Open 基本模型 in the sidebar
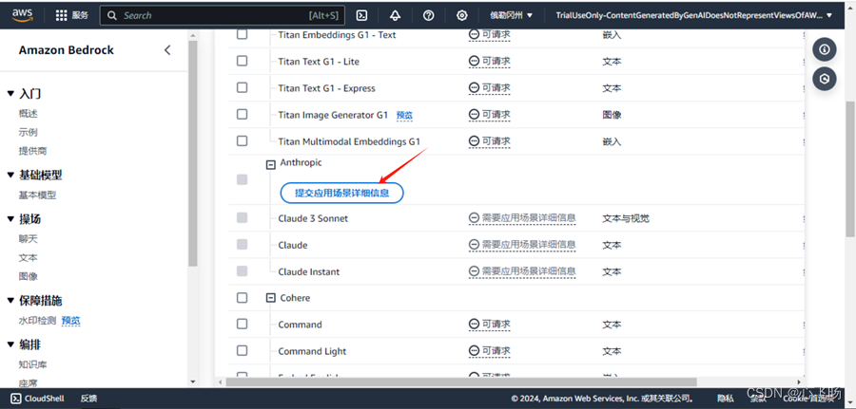Screen dimensions: 856x409 click(x=38, y=195)
